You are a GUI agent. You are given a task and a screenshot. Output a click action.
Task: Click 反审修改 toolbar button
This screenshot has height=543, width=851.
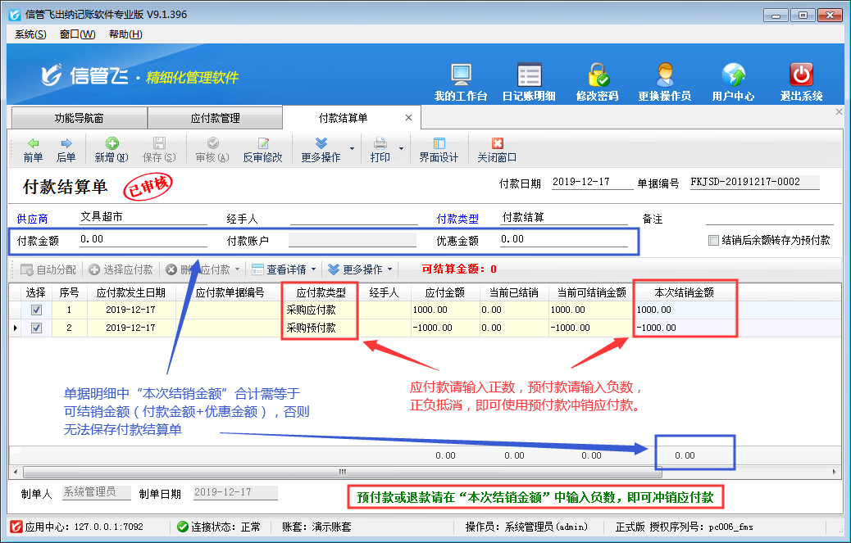coord(262,149)
